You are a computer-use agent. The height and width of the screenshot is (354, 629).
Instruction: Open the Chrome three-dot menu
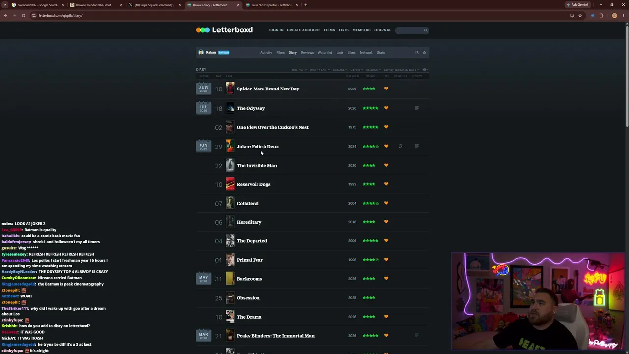coord(623,15)
